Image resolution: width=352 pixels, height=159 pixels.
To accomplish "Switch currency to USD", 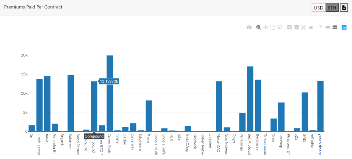I will (x=318, y=8).
